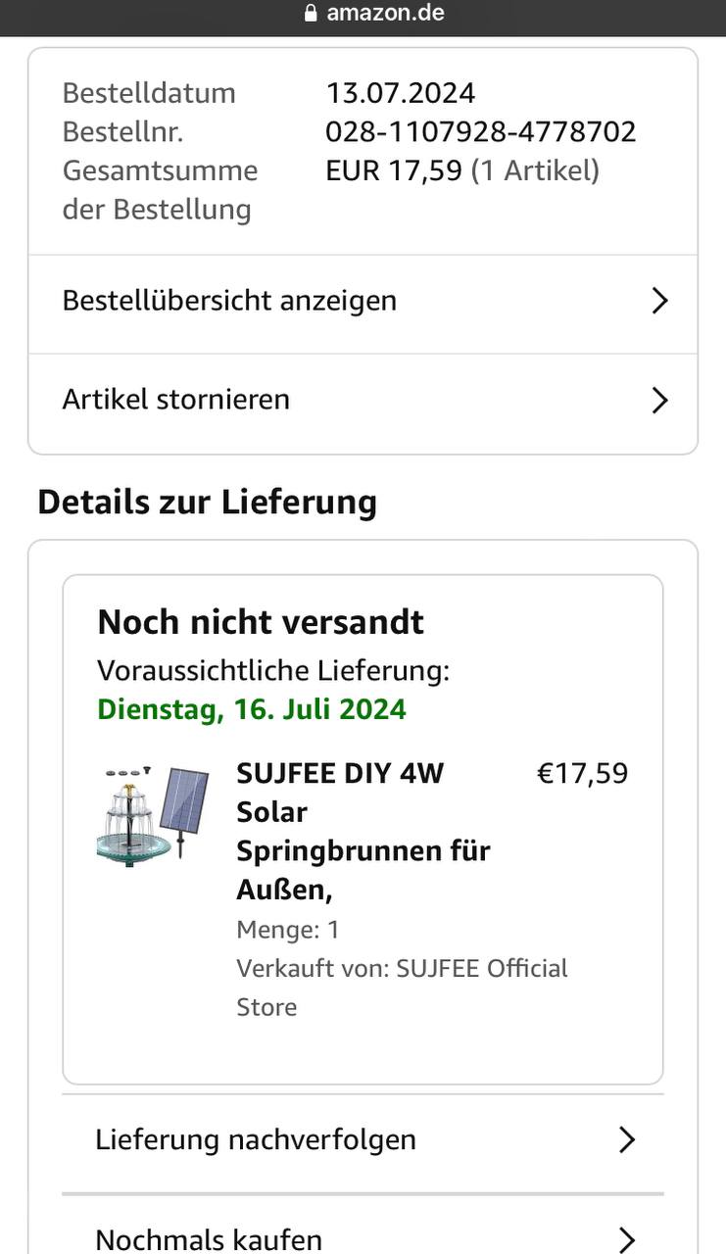Select Nochmals kaufen

209,1239
